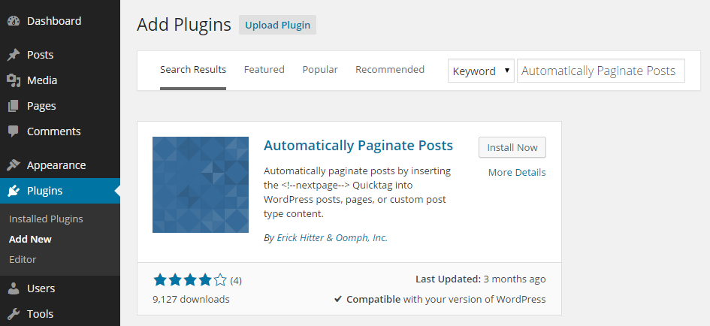
Task: Click the Plugins plug icon
Action: pos(14,191)
